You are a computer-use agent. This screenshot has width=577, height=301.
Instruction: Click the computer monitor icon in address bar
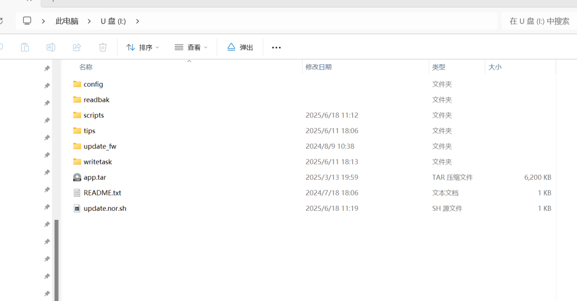click(x=27, y=21)
